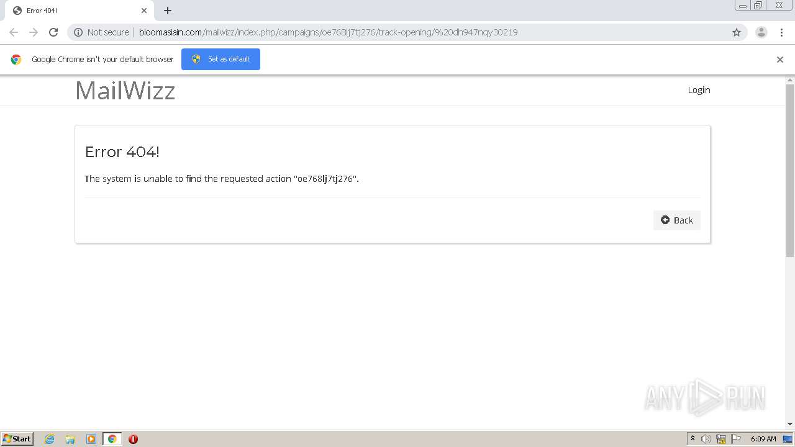
Task: Open the Chrome profile avatar icon
Action: (x=761, y=32)
